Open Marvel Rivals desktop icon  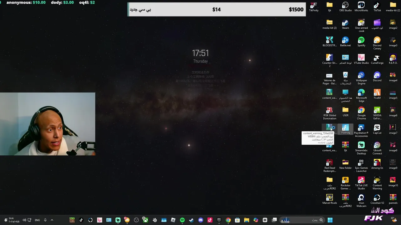pos(330,199)
